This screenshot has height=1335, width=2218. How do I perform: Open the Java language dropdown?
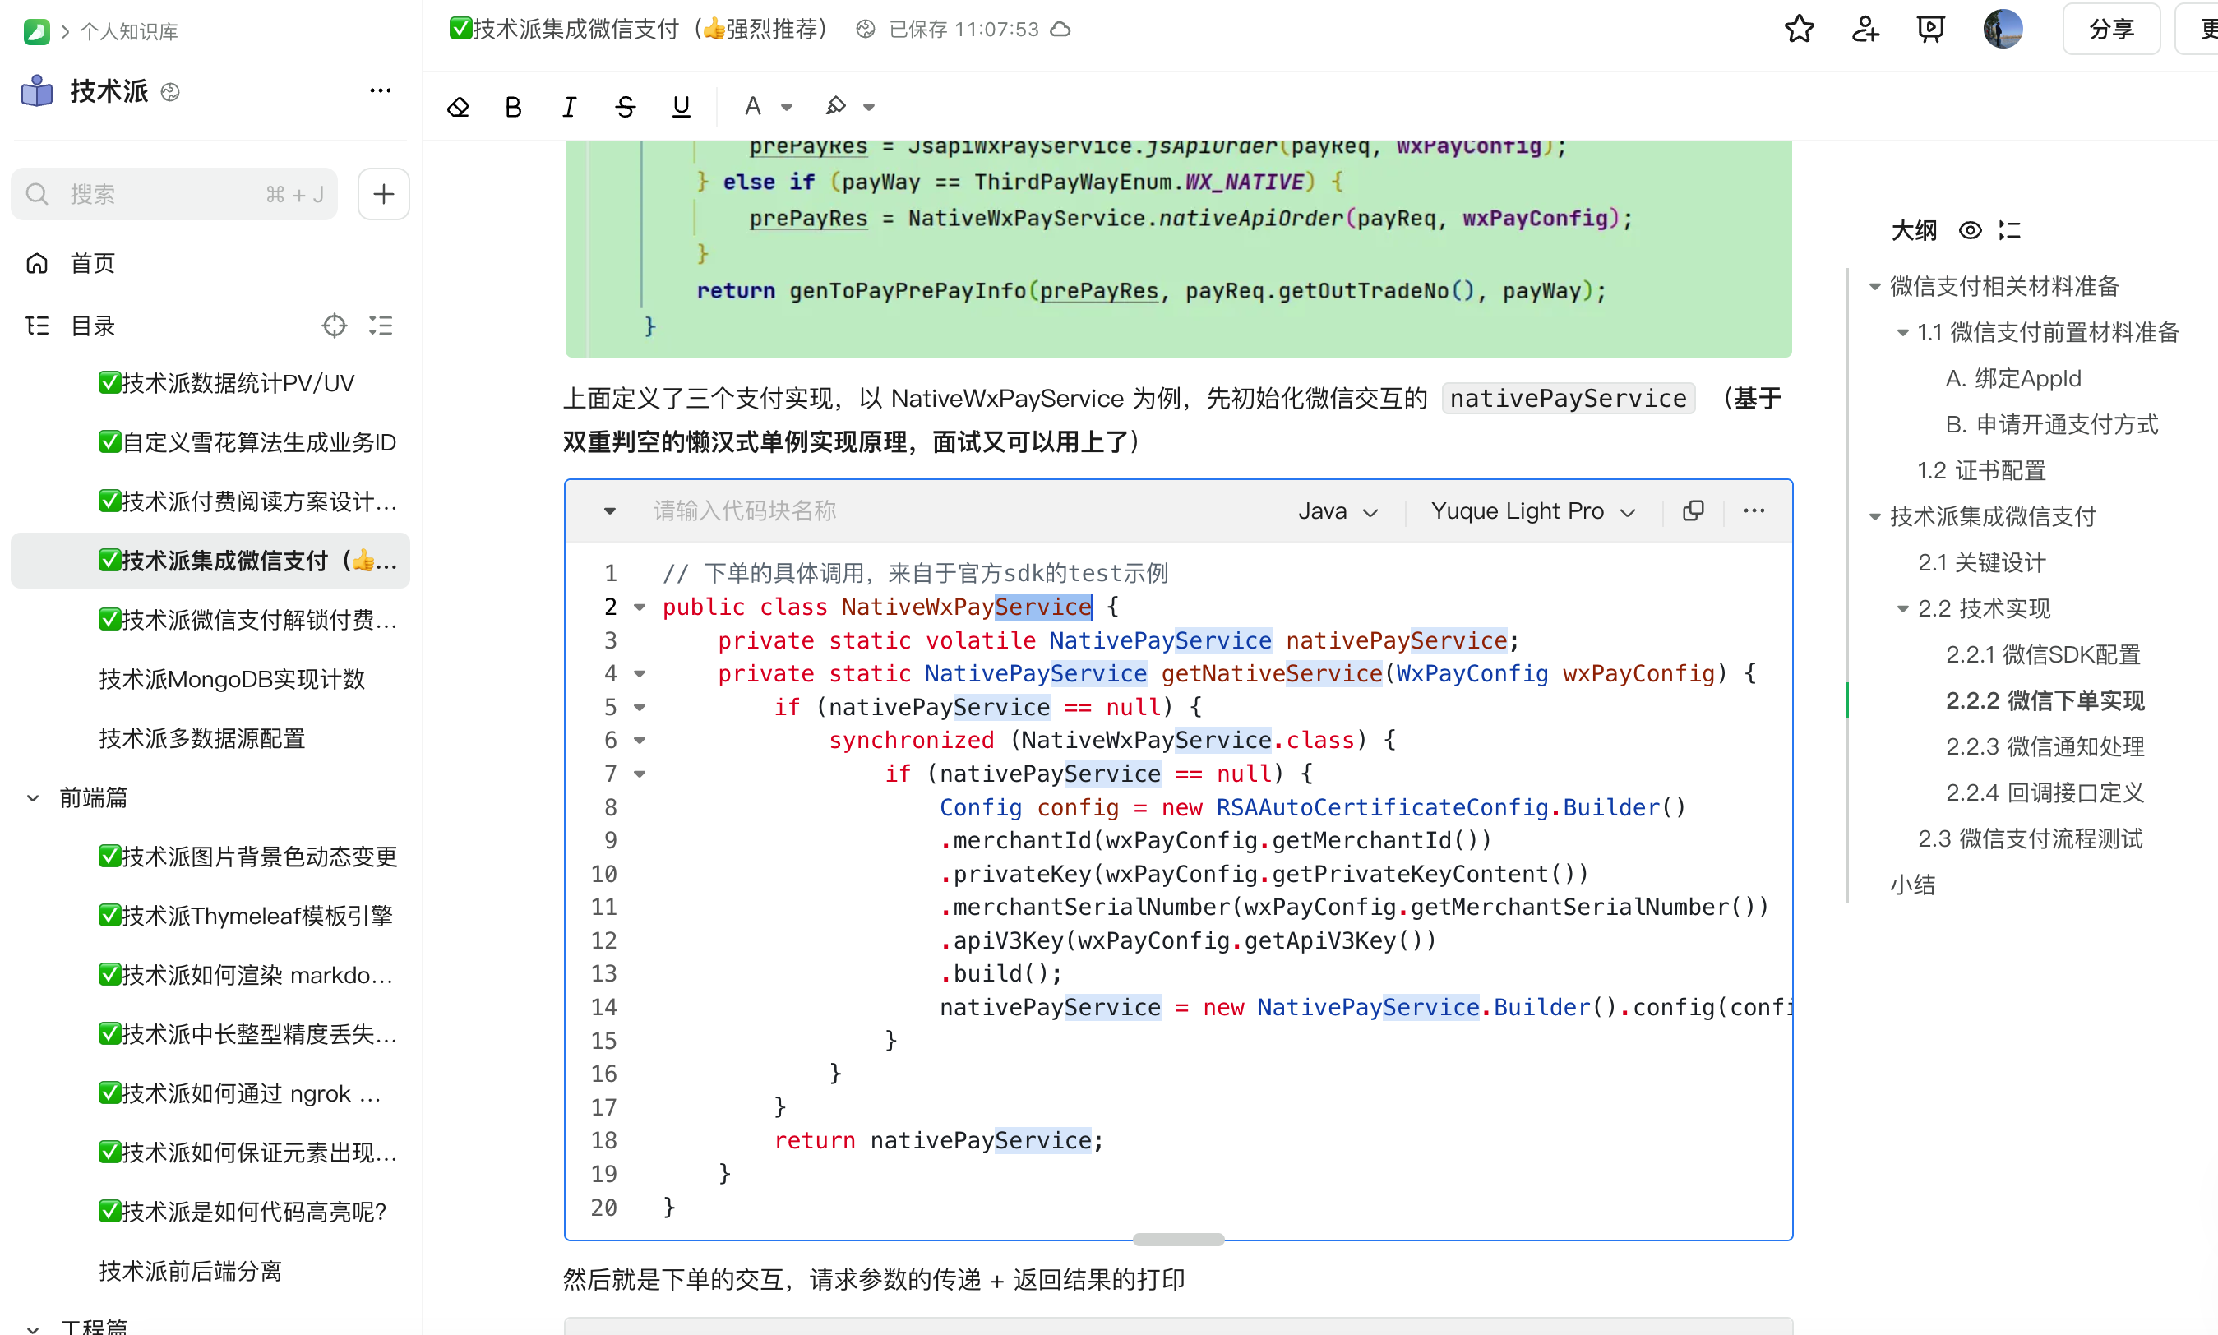tap(1338, 511)
